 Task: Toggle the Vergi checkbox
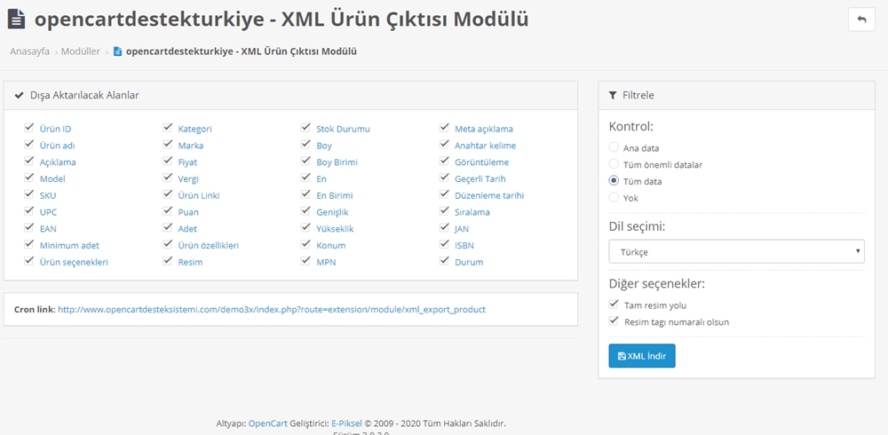pos(167,178)
